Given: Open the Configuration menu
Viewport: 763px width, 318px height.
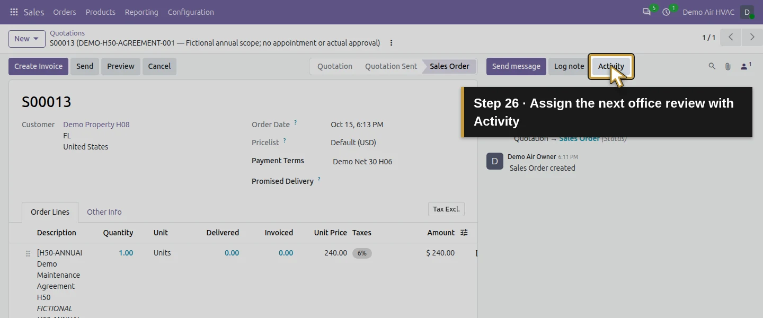Looking at the screenshot, I should pos(191,12).
